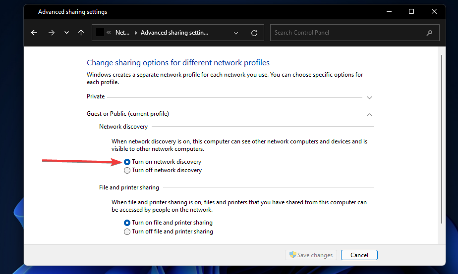Click the Cancel button

[359, 255]
